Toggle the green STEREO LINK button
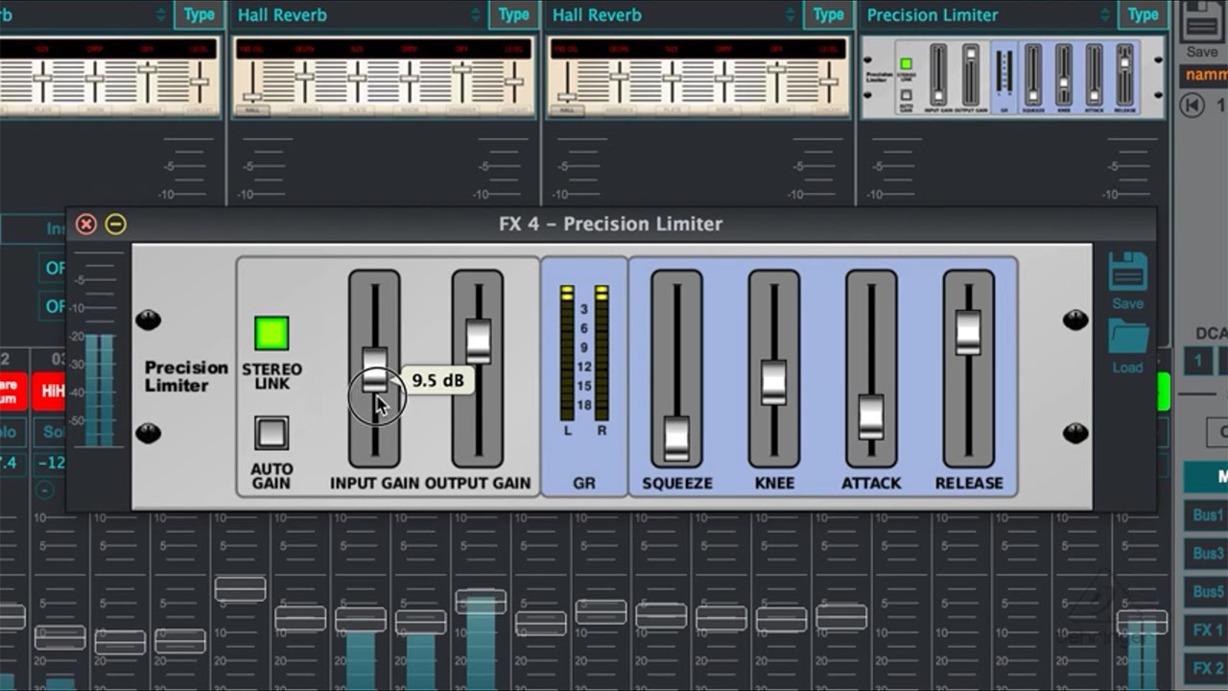 pyautogui.click(x=272, y=333)
